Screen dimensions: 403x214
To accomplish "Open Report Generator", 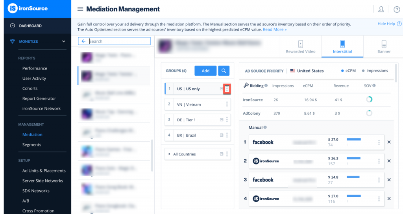I will pos(39,99).
